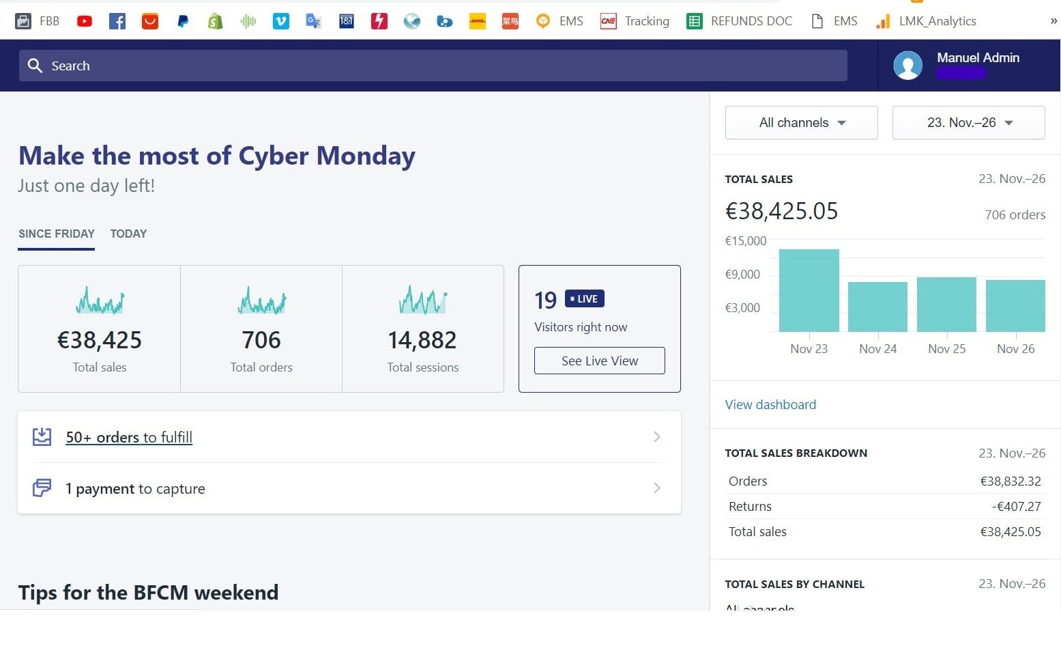Open the REFUNDS DOC spreadsheet bookmark
Screen dimensions: 1061x672
(x=740, y=21)
